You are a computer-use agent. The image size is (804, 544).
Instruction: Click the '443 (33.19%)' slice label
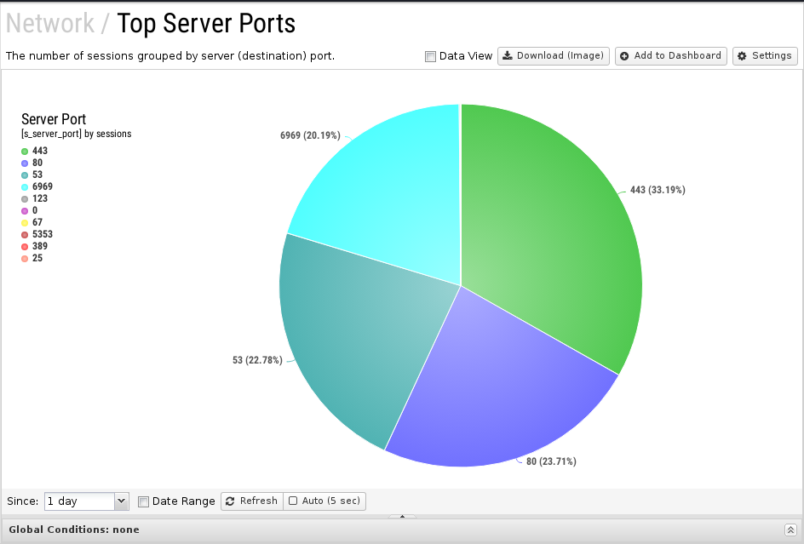658,190
